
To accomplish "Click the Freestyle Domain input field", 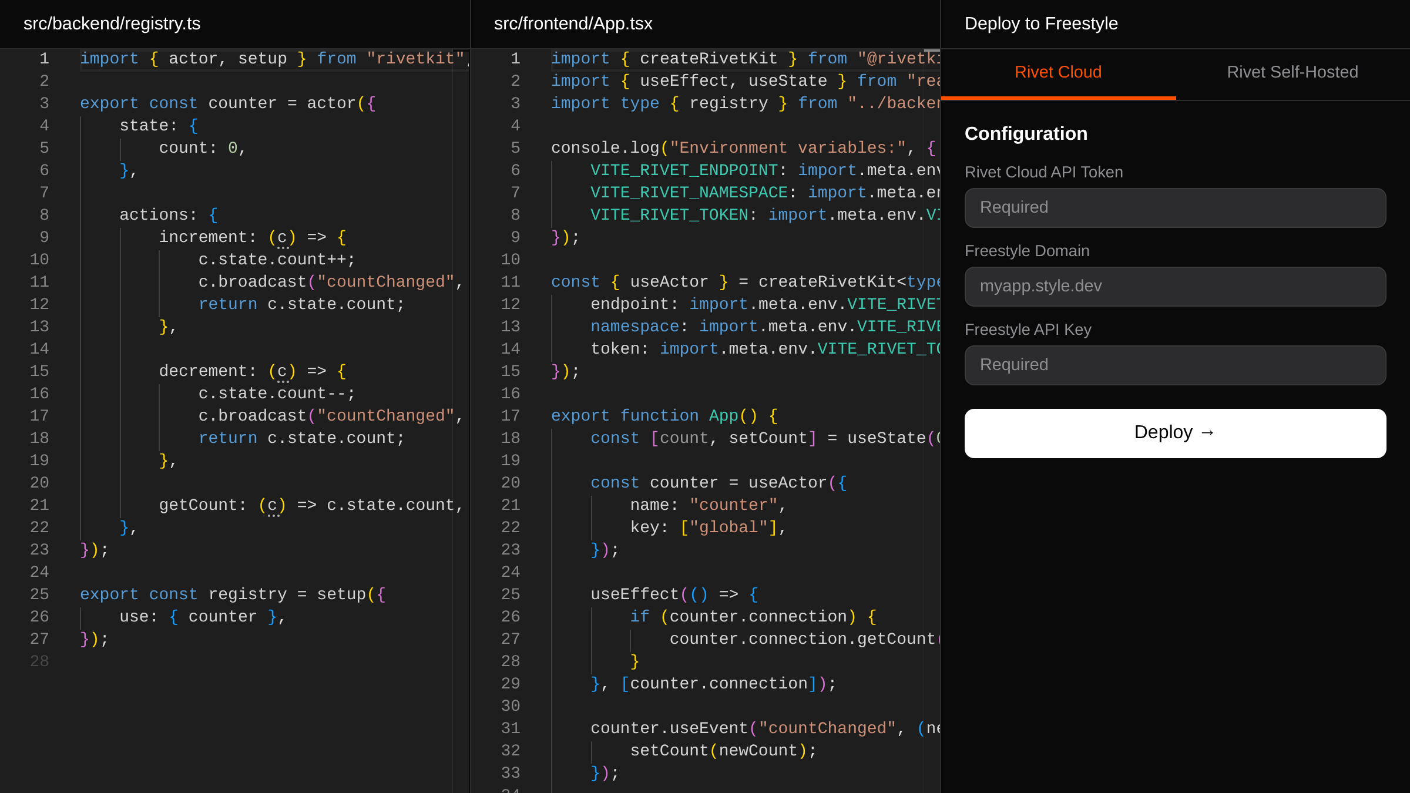I will [x=1175, y=286].
